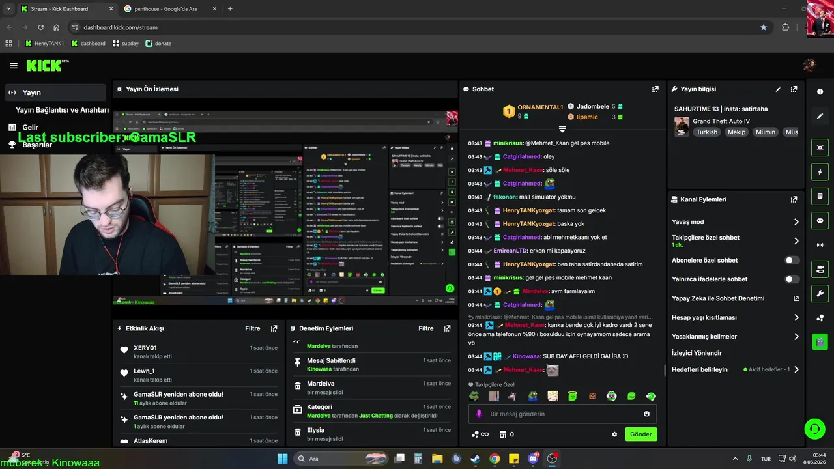Pop out the Yayın bilgisi panel
This screenshot has width=834, height=469.
794,89
